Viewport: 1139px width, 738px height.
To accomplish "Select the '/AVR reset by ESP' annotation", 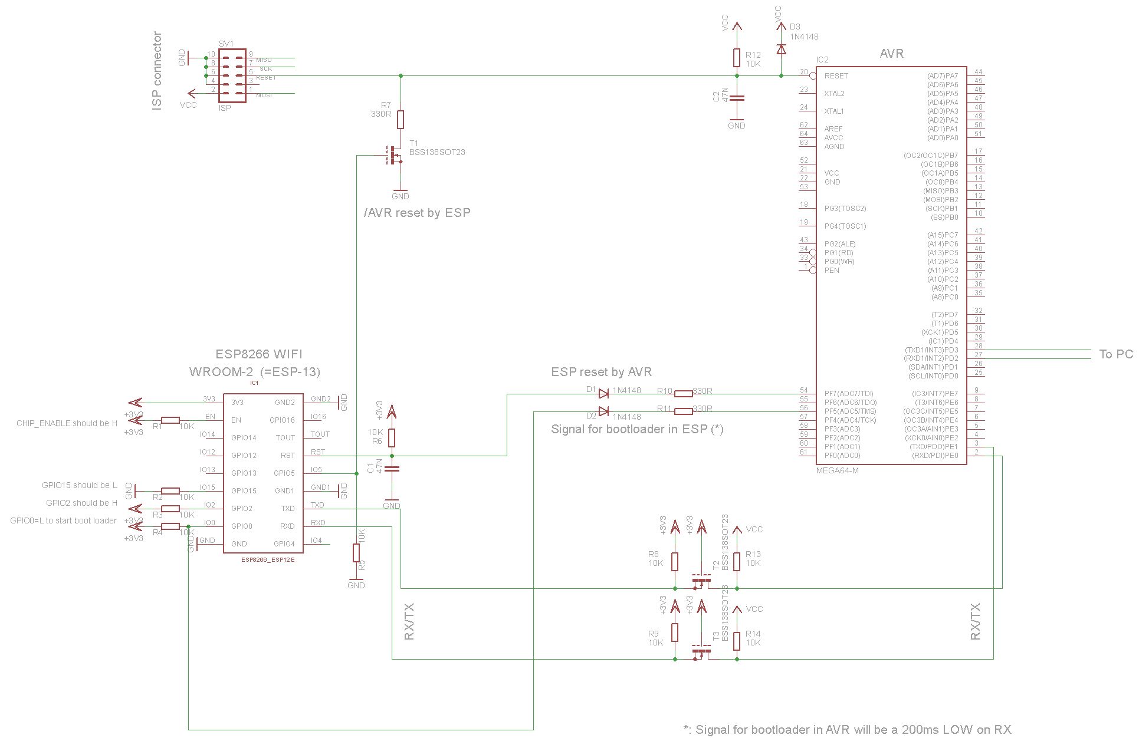I will pos(417,213).
